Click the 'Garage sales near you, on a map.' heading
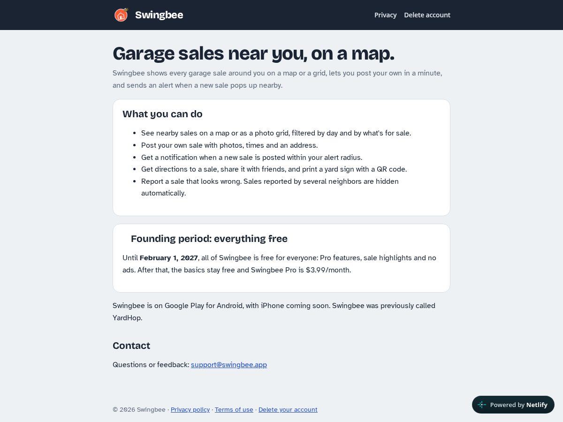Screen dimensions: 563x422 click(253, 53)
